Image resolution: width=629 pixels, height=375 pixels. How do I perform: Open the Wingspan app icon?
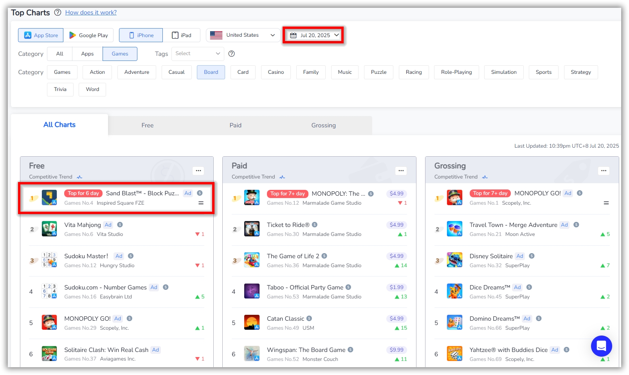point(252,354)
